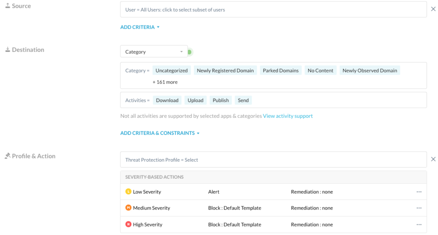Image resolution: width=438 pixels, height=235 pixels.
Task: Select the Upload activity tag
Action: 195,100
